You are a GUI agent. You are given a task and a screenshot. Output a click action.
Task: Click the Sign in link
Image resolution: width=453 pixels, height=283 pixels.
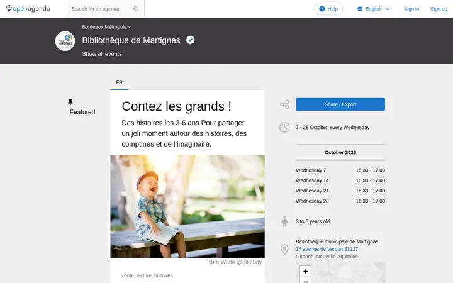point(411,9)
